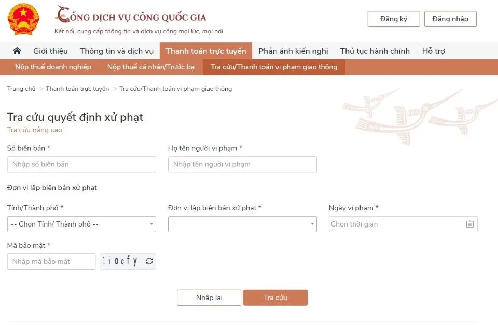Open the Tỉnh/Thành phố dropdown
The height and width of the screenshot is (325, 498).
(x=81, y=224)
